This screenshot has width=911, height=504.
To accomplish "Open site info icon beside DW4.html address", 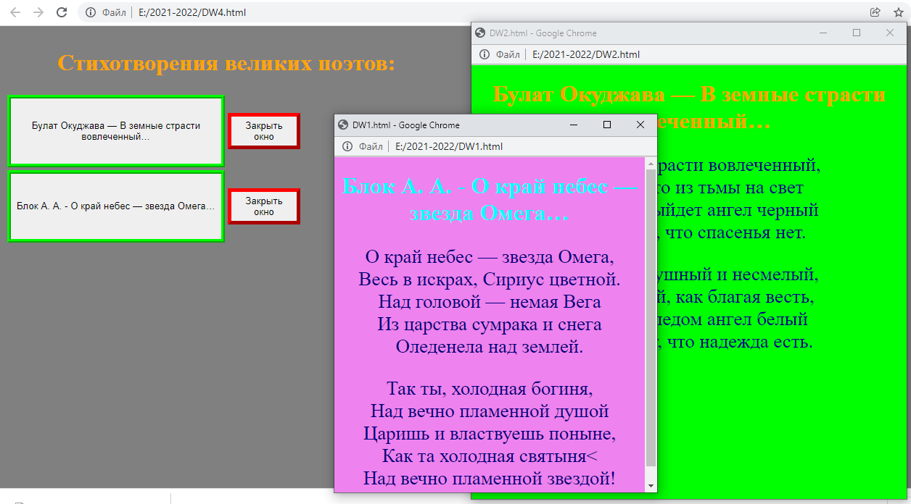I will pos(91,12).
